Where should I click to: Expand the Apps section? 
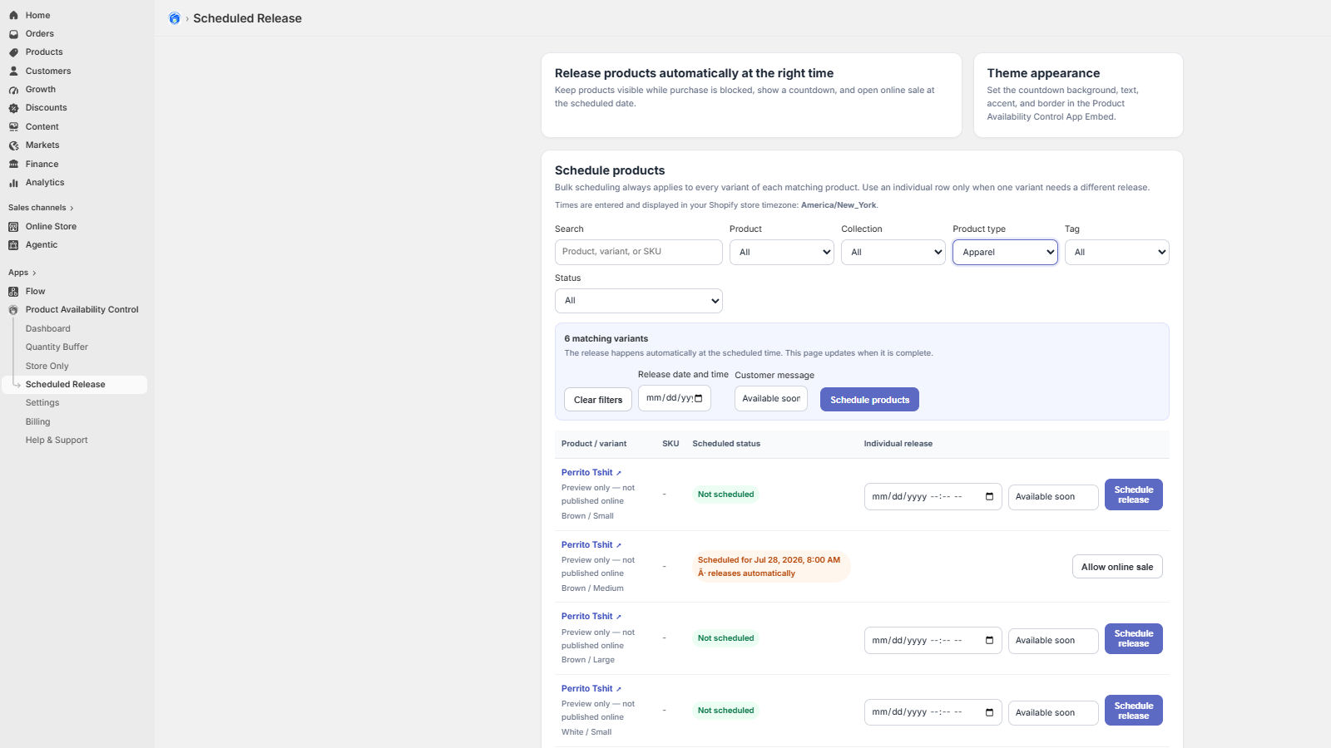pos(22,273)
